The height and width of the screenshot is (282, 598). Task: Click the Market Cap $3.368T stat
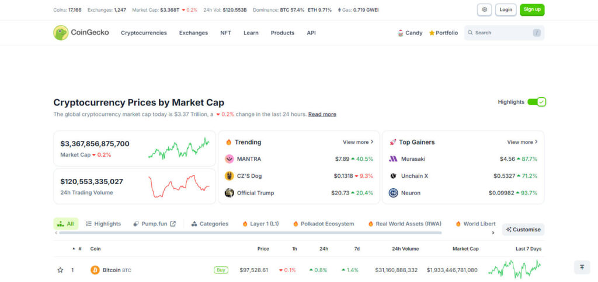(165, 10)
